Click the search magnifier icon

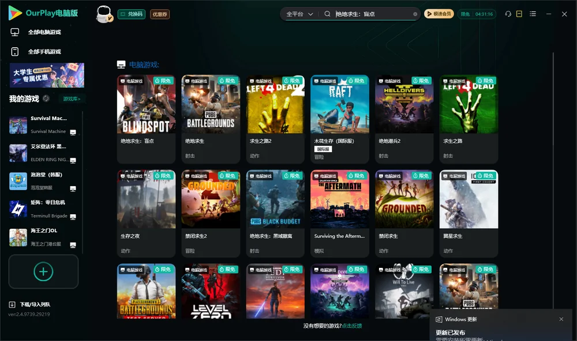(327, 14)
